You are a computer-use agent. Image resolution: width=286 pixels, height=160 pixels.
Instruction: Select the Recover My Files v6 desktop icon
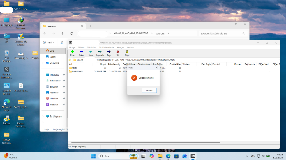click(21, 40)
